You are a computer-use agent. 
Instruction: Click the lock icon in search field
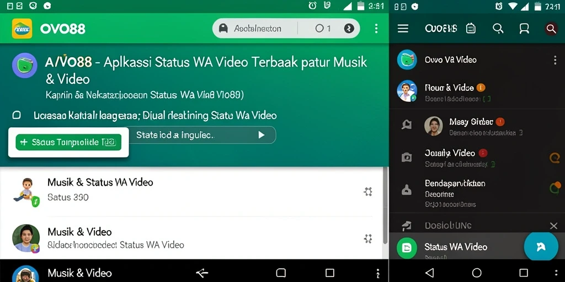[223, 29]
